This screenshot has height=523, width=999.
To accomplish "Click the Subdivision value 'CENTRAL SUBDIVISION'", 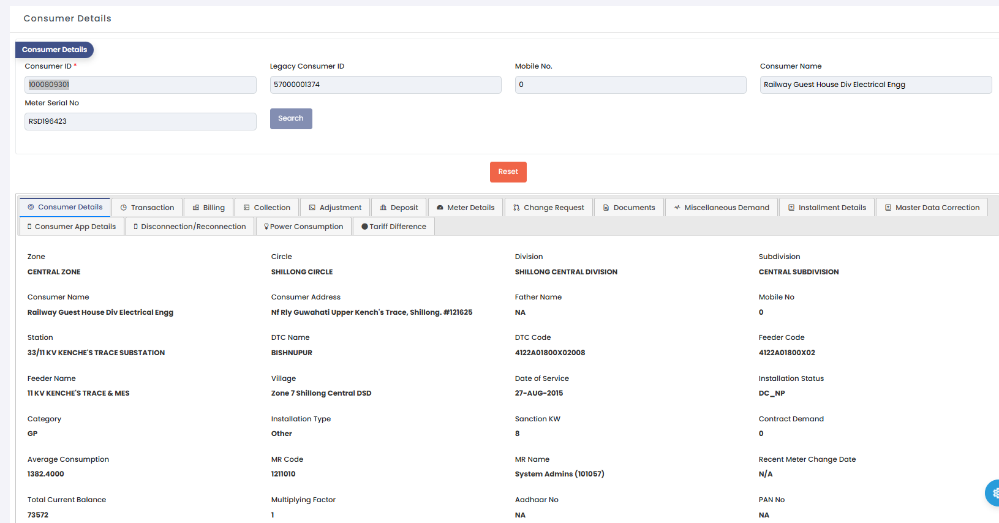I will [799, 272].
